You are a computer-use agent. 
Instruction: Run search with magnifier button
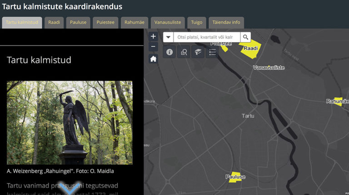[245, 37]
